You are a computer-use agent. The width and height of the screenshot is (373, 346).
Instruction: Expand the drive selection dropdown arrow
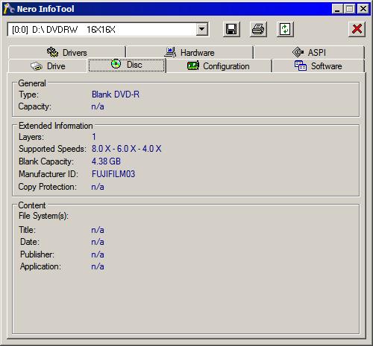point(202,30)
